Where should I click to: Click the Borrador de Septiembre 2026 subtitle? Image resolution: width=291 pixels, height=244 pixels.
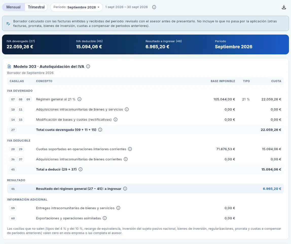30,73
